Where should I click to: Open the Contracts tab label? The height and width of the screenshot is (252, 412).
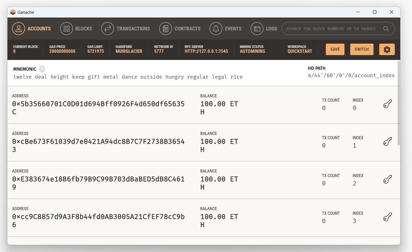tap(188, 29)
